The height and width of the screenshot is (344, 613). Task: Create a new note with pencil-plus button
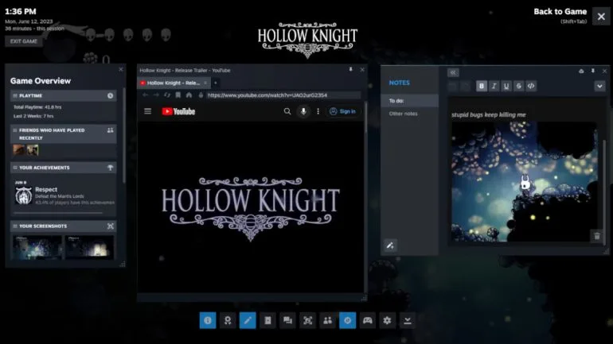click(390, 245)
